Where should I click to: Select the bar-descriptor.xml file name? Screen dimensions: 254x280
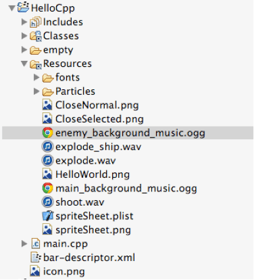click(x=89, y=258)
